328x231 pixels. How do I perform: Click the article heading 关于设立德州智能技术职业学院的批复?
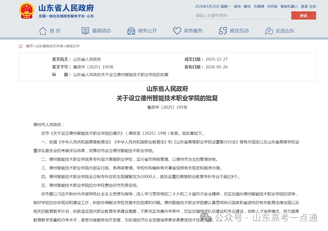pos(167,98)
